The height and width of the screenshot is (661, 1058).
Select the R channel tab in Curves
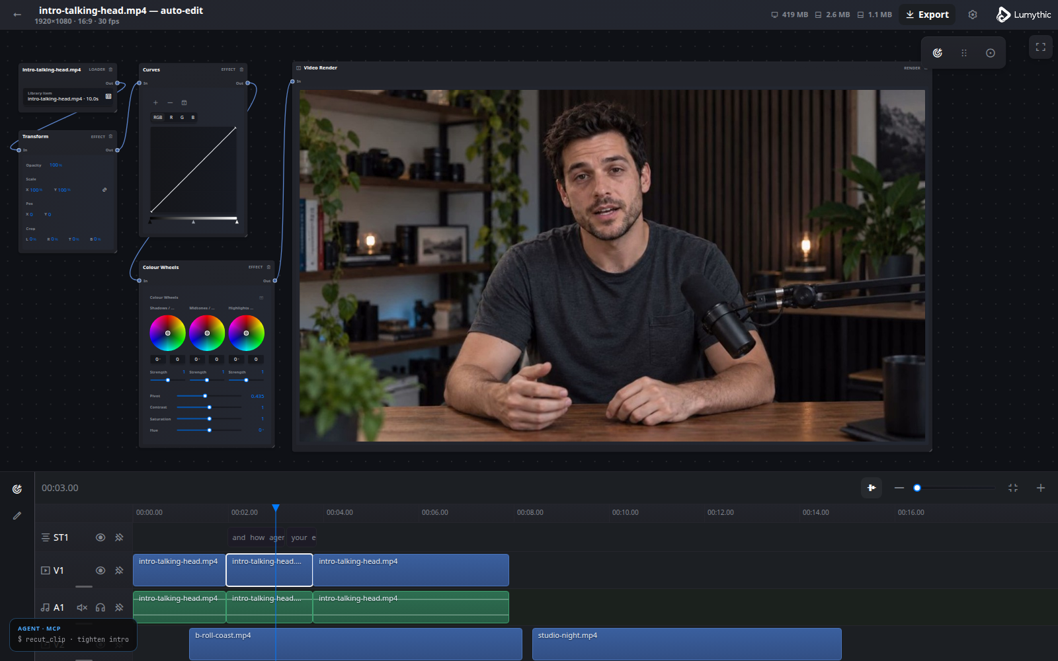pos(171,118)
